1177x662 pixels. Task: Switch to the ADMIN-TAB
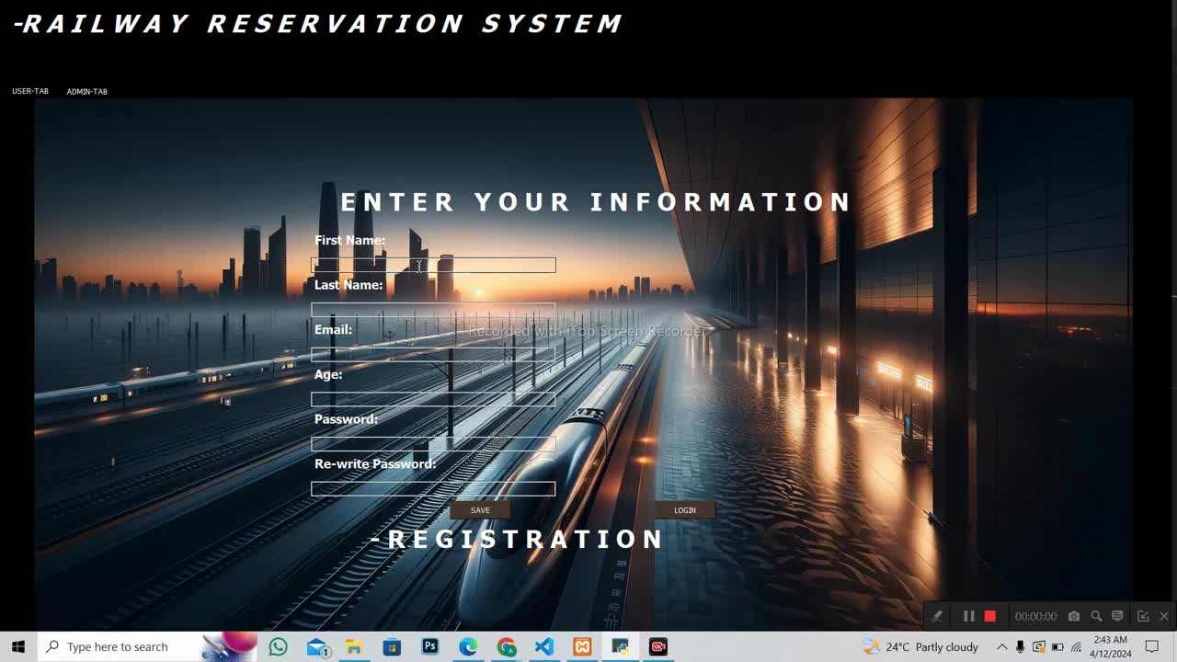[x=86, y=92]
